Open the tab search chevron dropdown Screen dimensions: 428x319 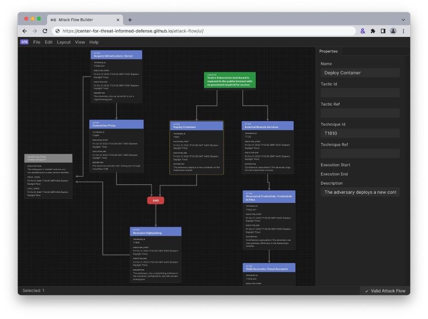pyautogui.click(x=402, y=19)
